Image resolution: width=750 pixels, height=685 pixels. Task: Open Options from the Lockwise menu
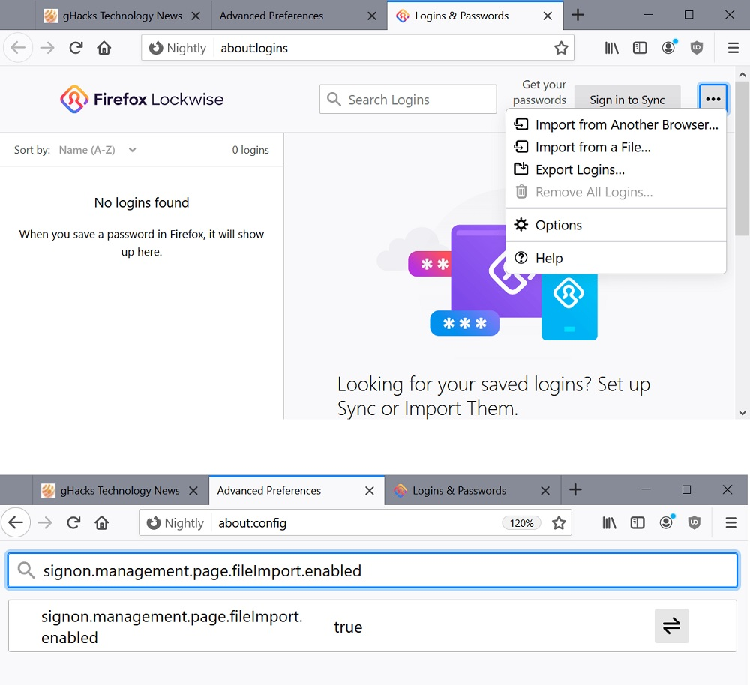point(616,225)
